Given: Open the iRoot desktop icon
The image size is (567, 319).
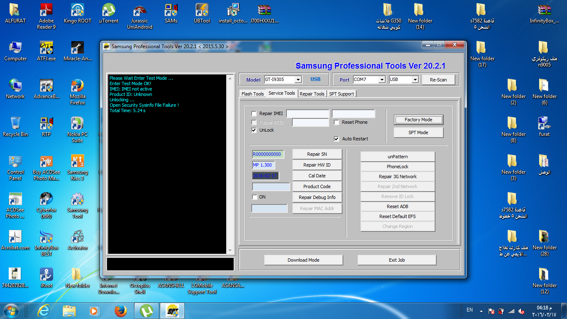Looking at the screenshot, I should coord(46,277).
